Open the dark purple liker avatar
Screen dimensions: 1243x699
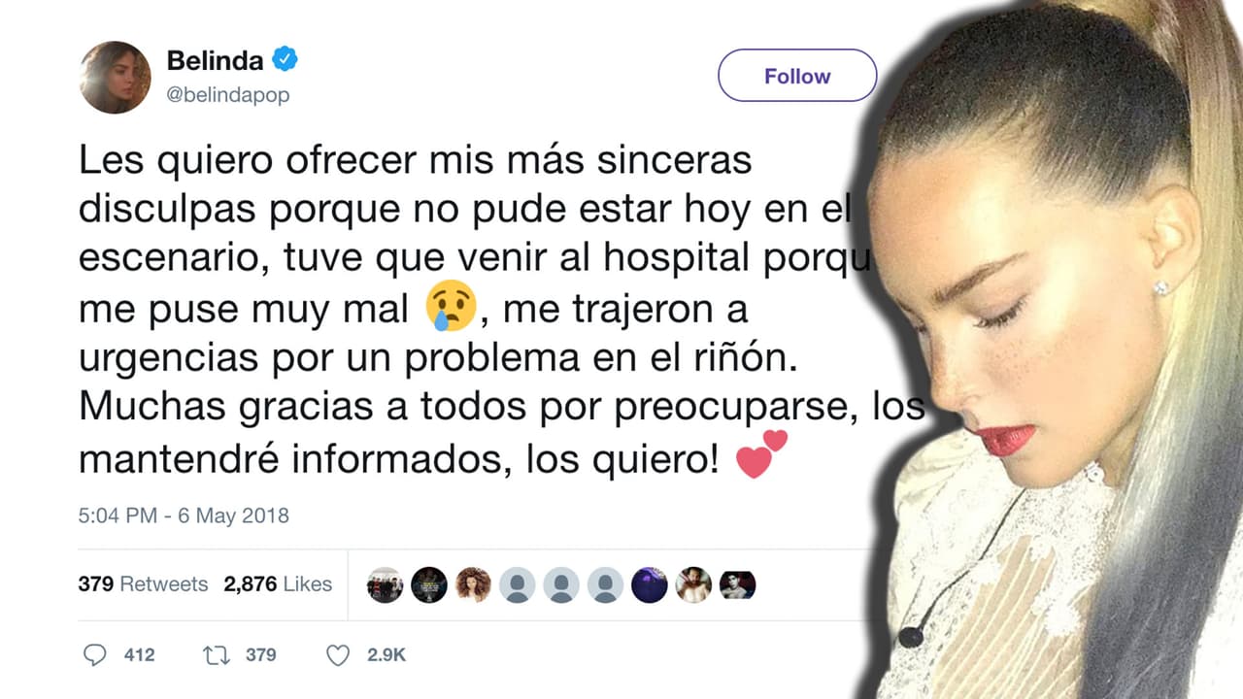[x=650, y=584]
